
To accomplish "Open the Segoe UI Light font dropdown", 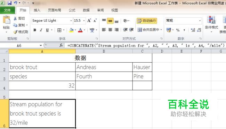I will [71, 21].
